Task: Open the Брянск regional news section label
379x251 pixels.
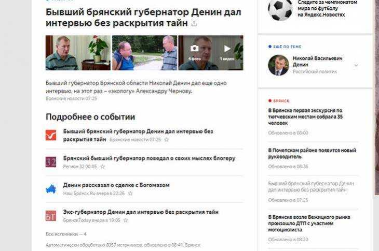Action: pyautogui.click(x=281, y=101)
